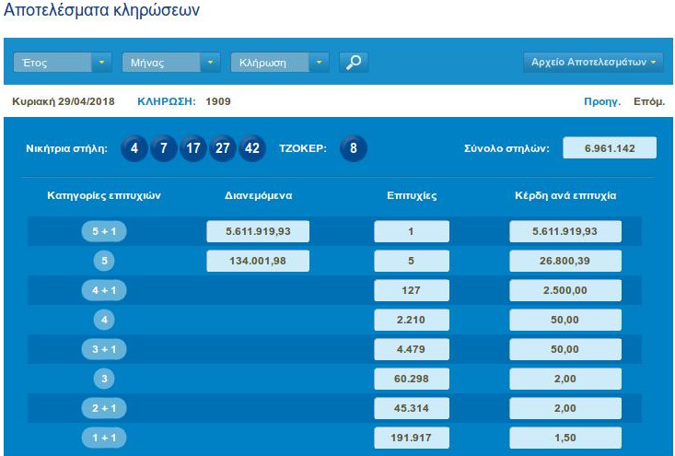Click the 1 + 1 category badge
This screenshot has width=675, height=456.
[x=103, y=437]
